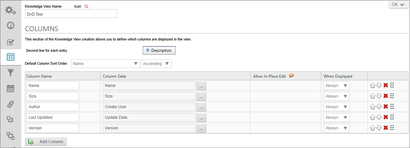Move the Name column down
The width and height of the screenshot is (410, 148).
tap(379, 86)
